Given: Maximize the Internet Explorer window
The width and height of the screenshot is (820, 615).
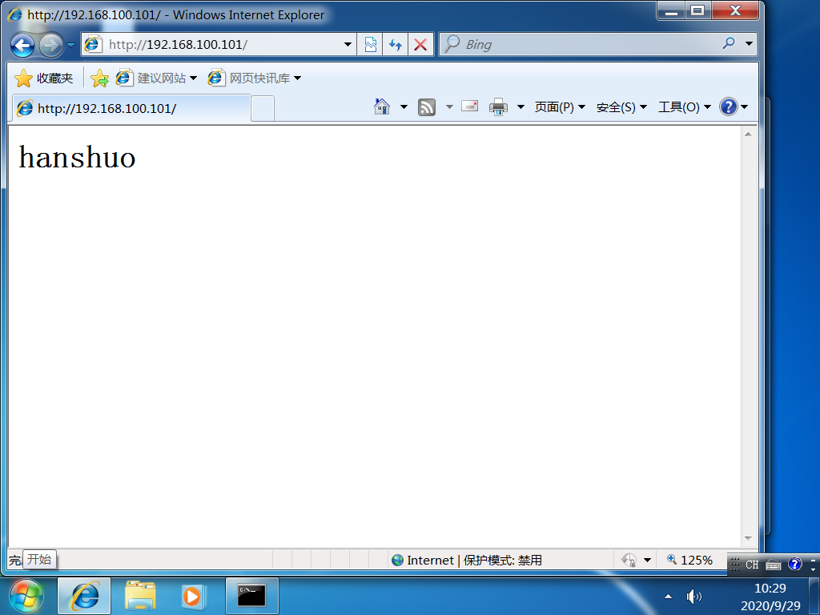Looking at the screenshot, I should pyautogui.click(x=697, y=11).
